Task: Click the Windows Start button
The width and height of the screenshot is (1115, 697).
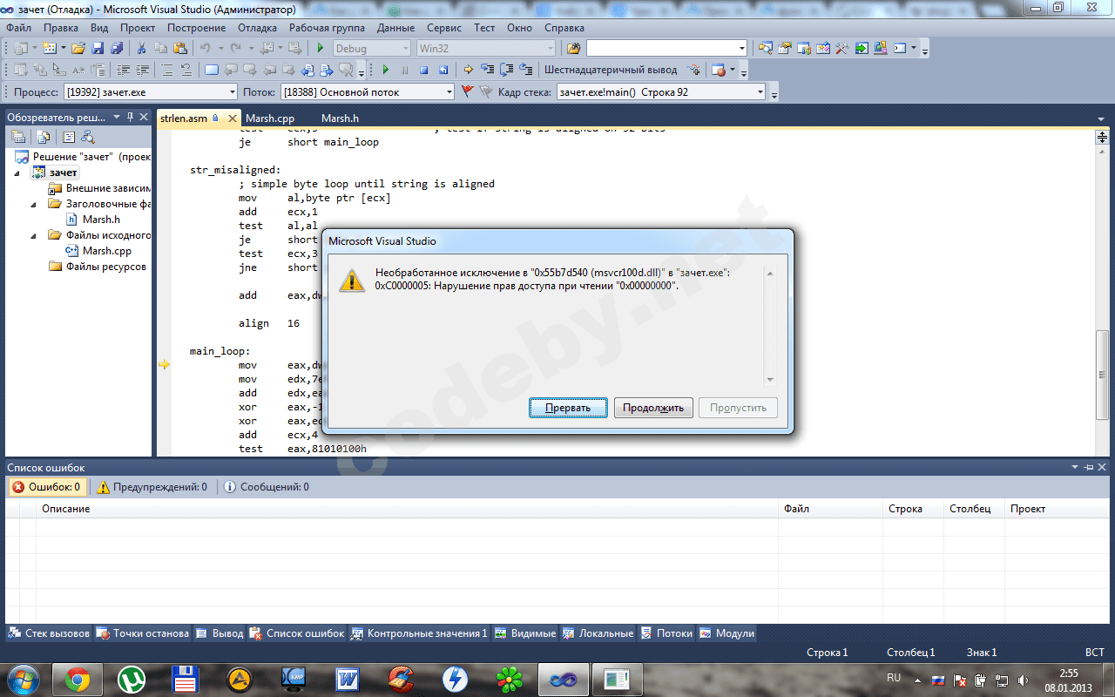Action: pyautogui.click(x=23, y=679)
